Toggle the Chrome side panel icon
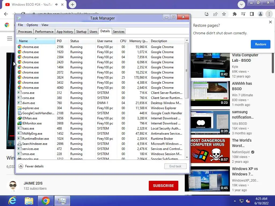 click(252, 14)
